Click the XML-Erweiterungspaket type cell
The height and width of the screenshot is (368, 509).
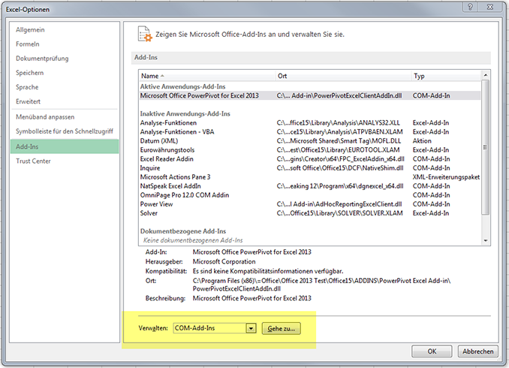(446, 177)
